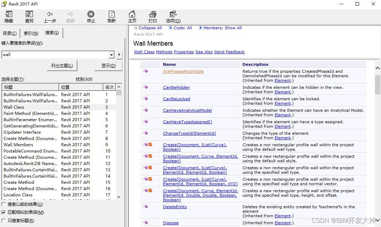Image resolution: width=381 pixels, height=227 pixels.
Task: Sort results by 名次 column header
Action: (x=110, y=87)
